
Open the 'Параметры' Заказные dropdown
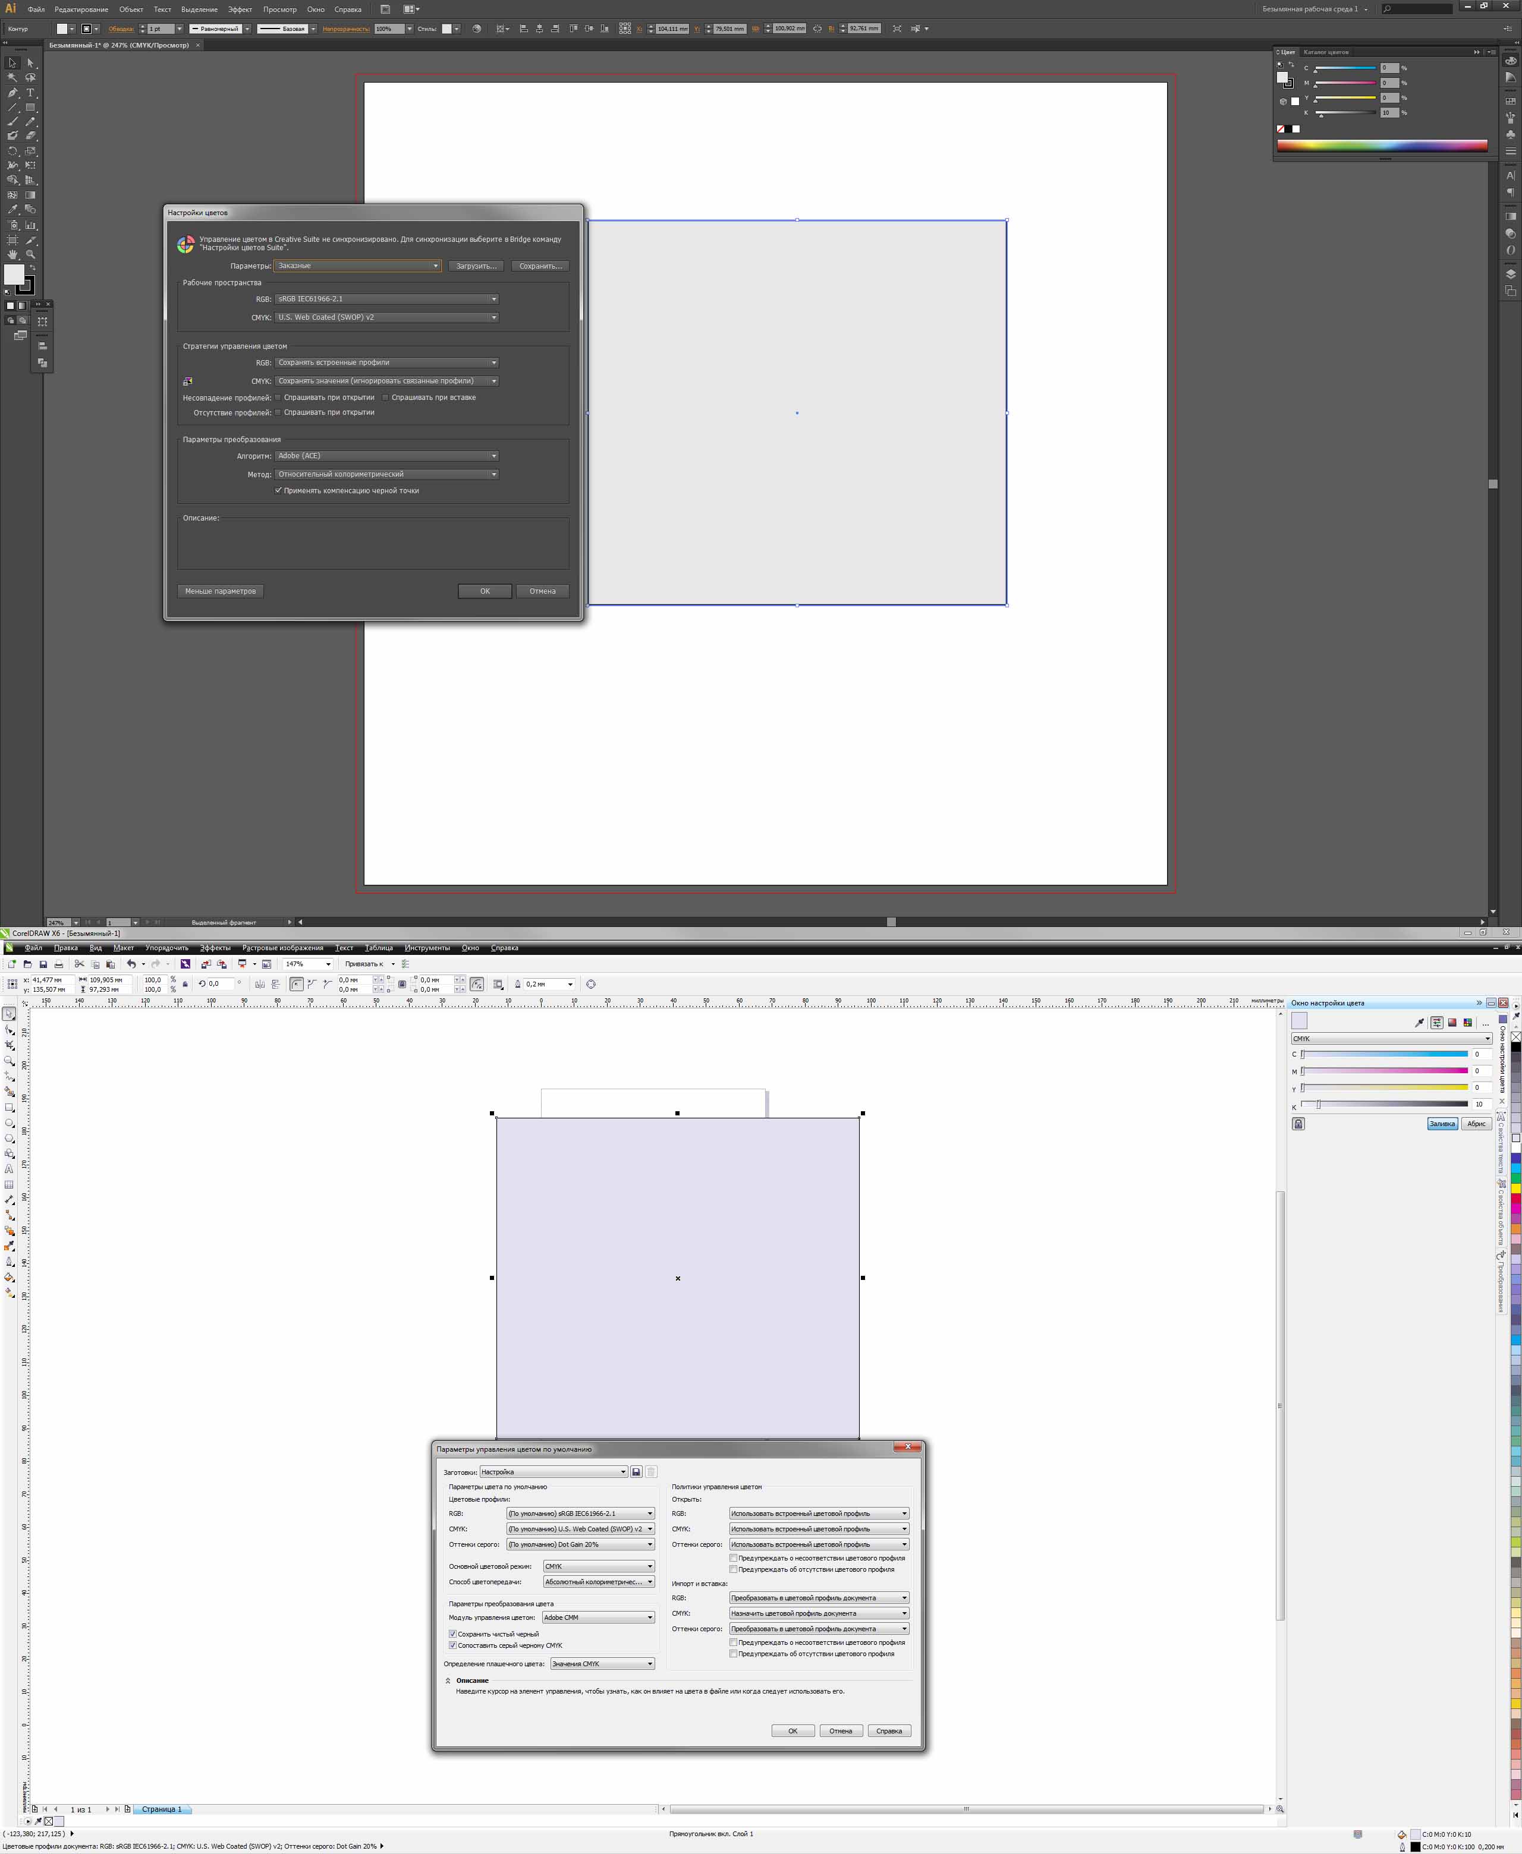pyautogui.click(x=358, y=266)
